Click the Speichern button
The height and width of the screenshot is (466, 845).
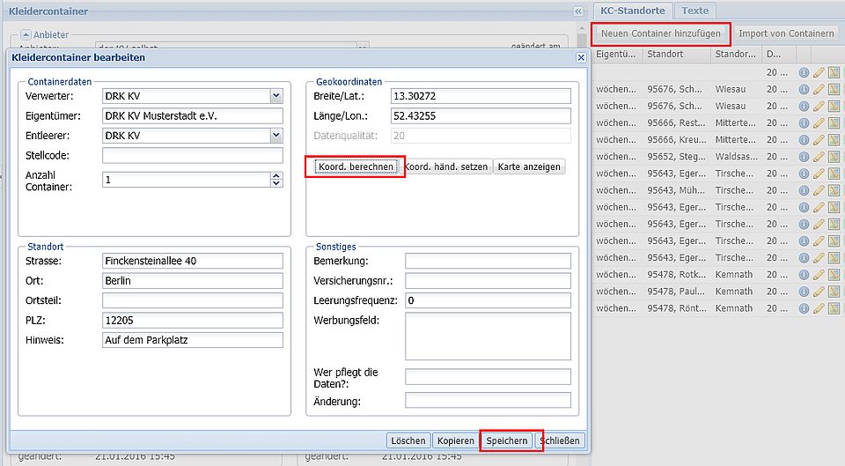point(507,440)
